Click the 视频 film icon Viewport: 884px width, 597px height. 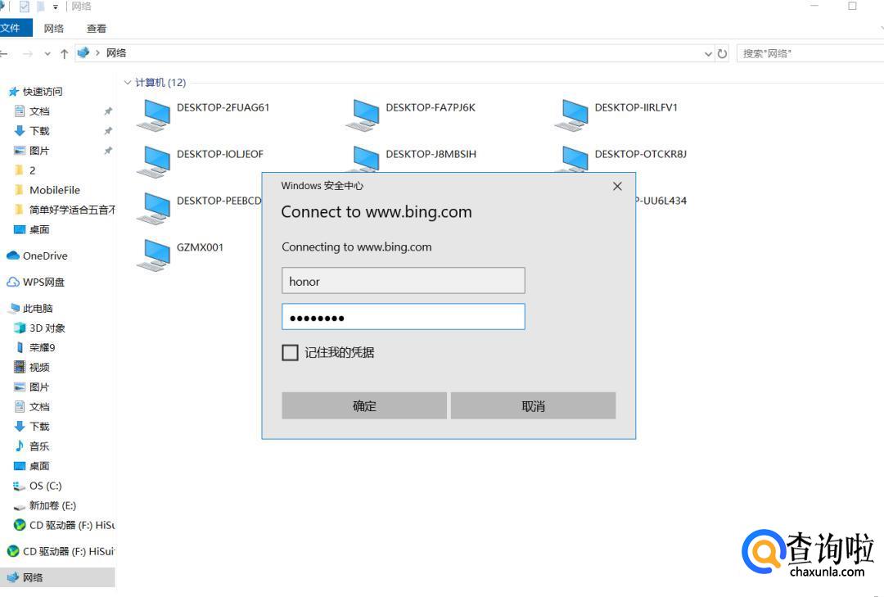point(20,368)
